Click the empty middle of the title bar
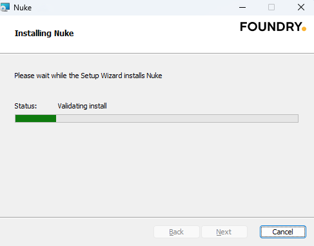Viewport: 314px width, 246px height. 133,8
